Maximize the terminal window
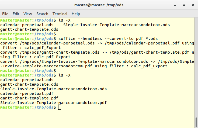This screenshot has width=198, height=128. [x=184, y=5]
